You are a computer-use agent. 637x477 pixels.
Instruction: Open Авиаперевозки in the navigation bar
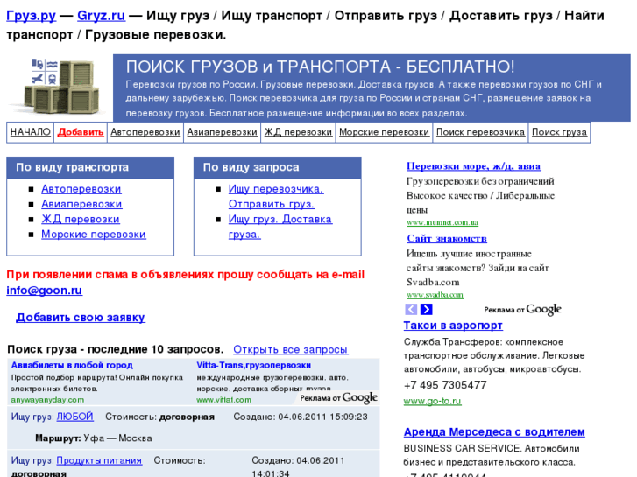point(223,132)
